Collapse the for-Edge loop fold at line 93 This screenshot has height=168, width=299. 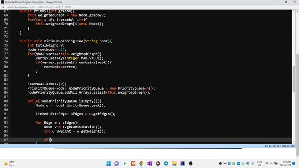(x=9, y=122)
